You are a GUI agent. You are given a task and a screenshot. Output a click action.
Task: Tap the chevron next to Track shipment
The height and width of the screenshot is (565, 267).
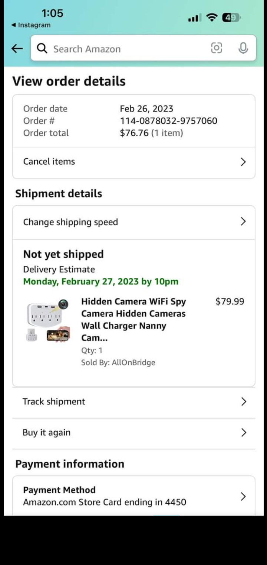tap(244, 401)
